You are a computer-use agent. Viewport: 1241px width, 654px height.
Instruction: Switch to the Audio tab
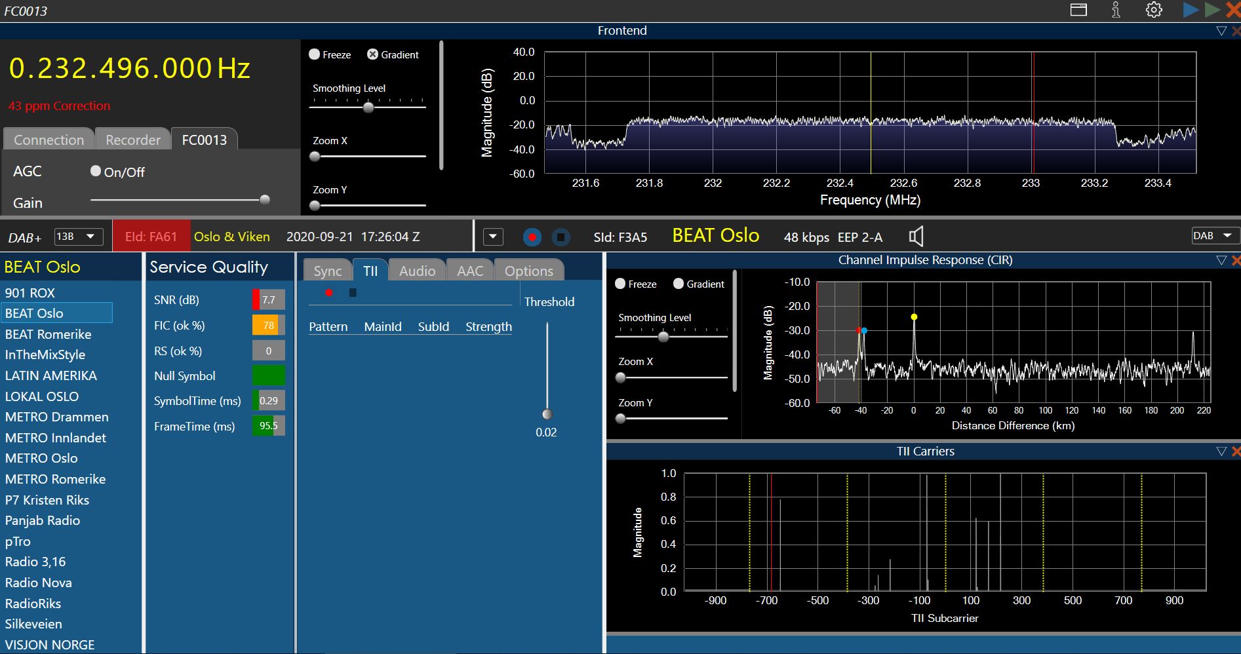417,271
